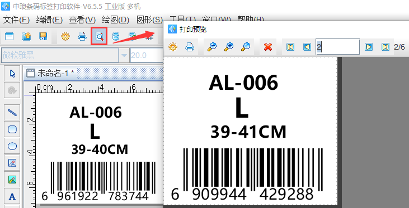Click the print preview icon in main toolbar
Image resolution: width=409 pixels, height=208 pixels.
coord(99,36)
